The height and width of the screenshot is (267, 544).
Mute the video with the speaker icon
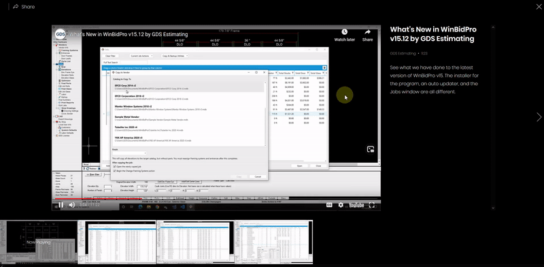pos(72,205)
